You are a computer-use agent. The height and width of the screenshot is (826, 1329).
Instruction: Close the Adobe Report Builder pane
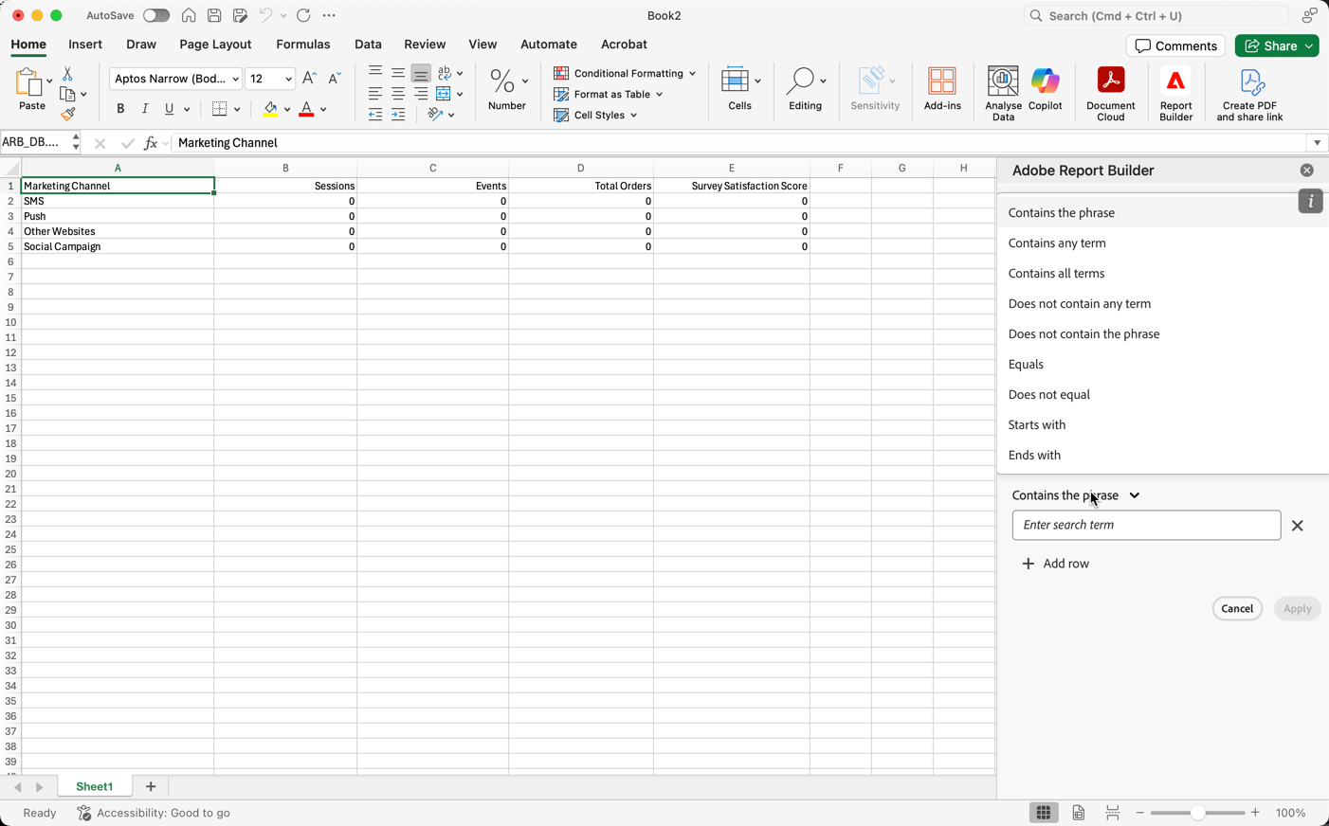(x=1306, y=171)
